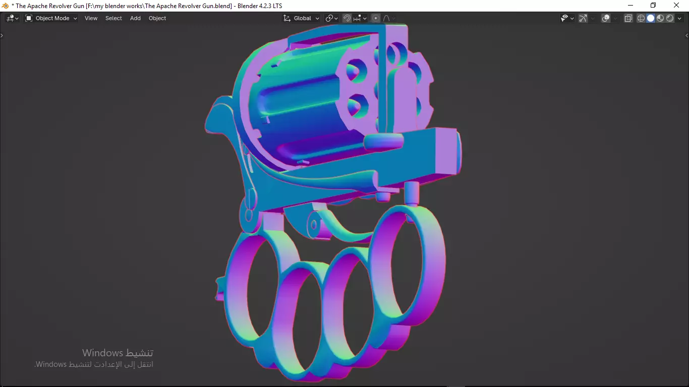The image size is (689, 387).
Task: Toggle viewport overlays
Action: 606,18
